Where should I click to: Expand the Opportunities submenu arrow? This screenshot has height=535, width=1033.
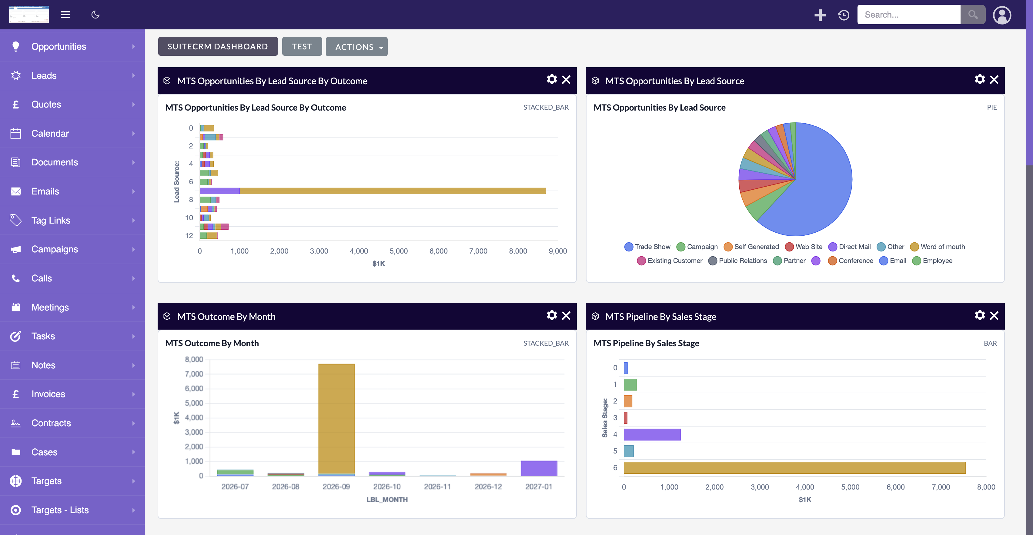pyautogui.click(x=134, y=46)
